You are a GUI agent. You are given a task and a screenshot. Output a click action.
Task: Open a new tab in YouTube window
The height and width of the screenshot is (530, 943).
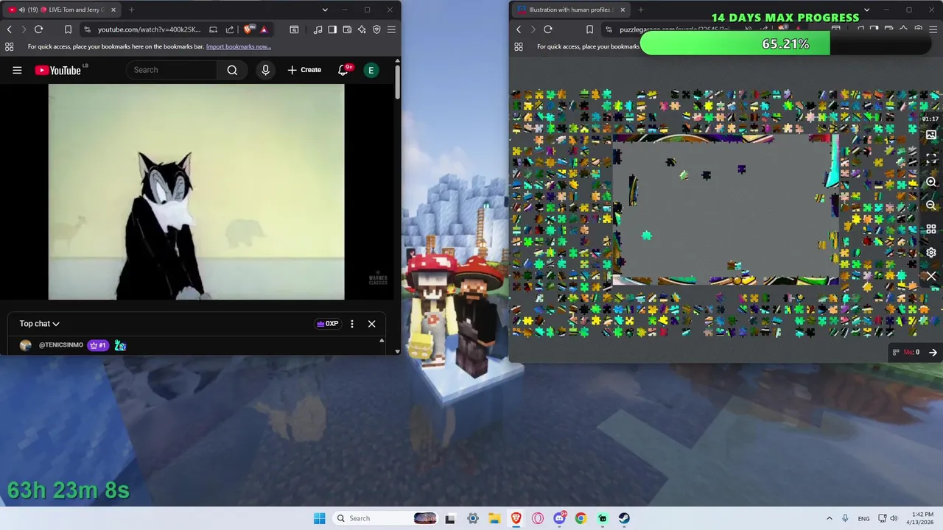point(131,10)
